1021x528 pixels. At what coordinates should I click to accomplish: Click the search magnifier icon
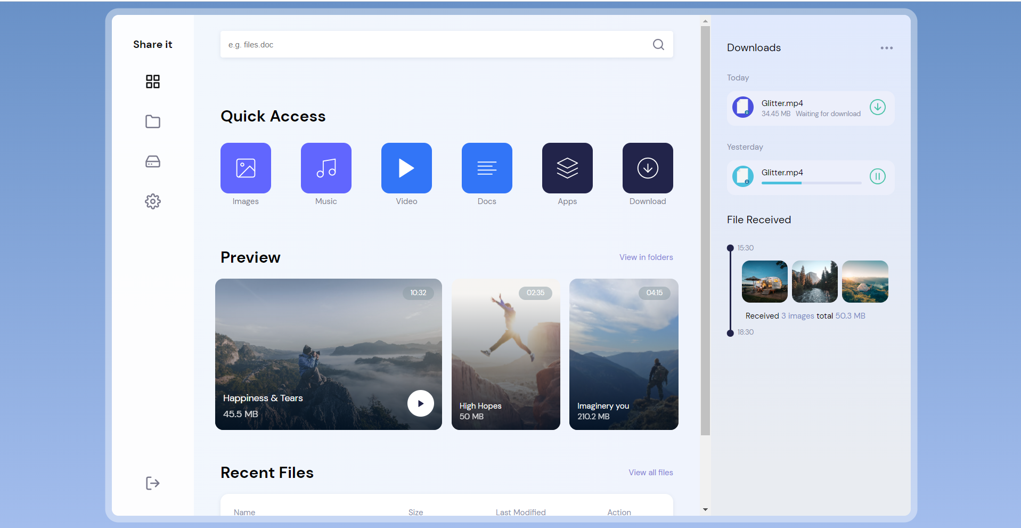click(658, 45)
